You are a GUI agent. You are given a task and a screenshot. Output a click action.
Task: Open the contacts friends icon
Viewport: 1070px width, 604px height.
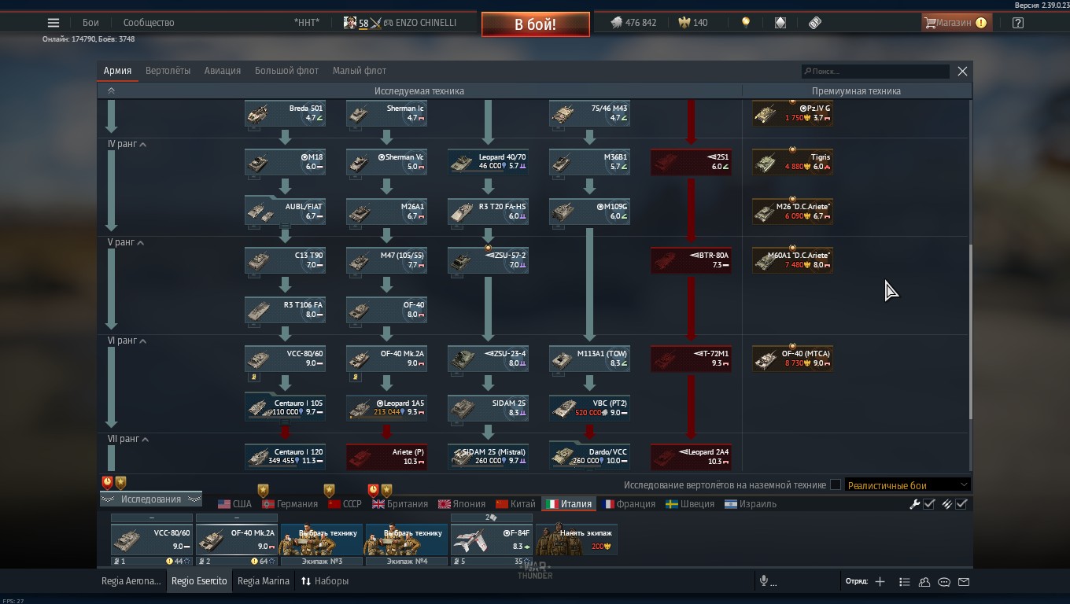coord(924,582)
